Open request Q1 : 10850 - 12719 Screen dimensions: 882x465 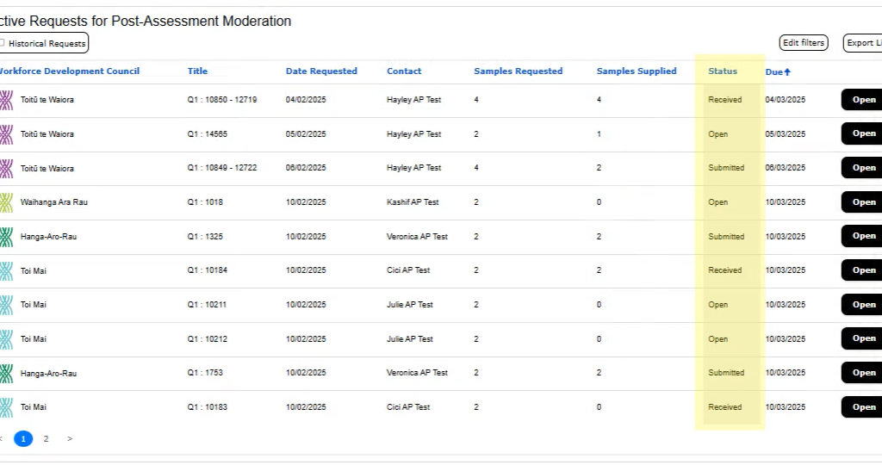pyautogui.click(x=862, y=100)
